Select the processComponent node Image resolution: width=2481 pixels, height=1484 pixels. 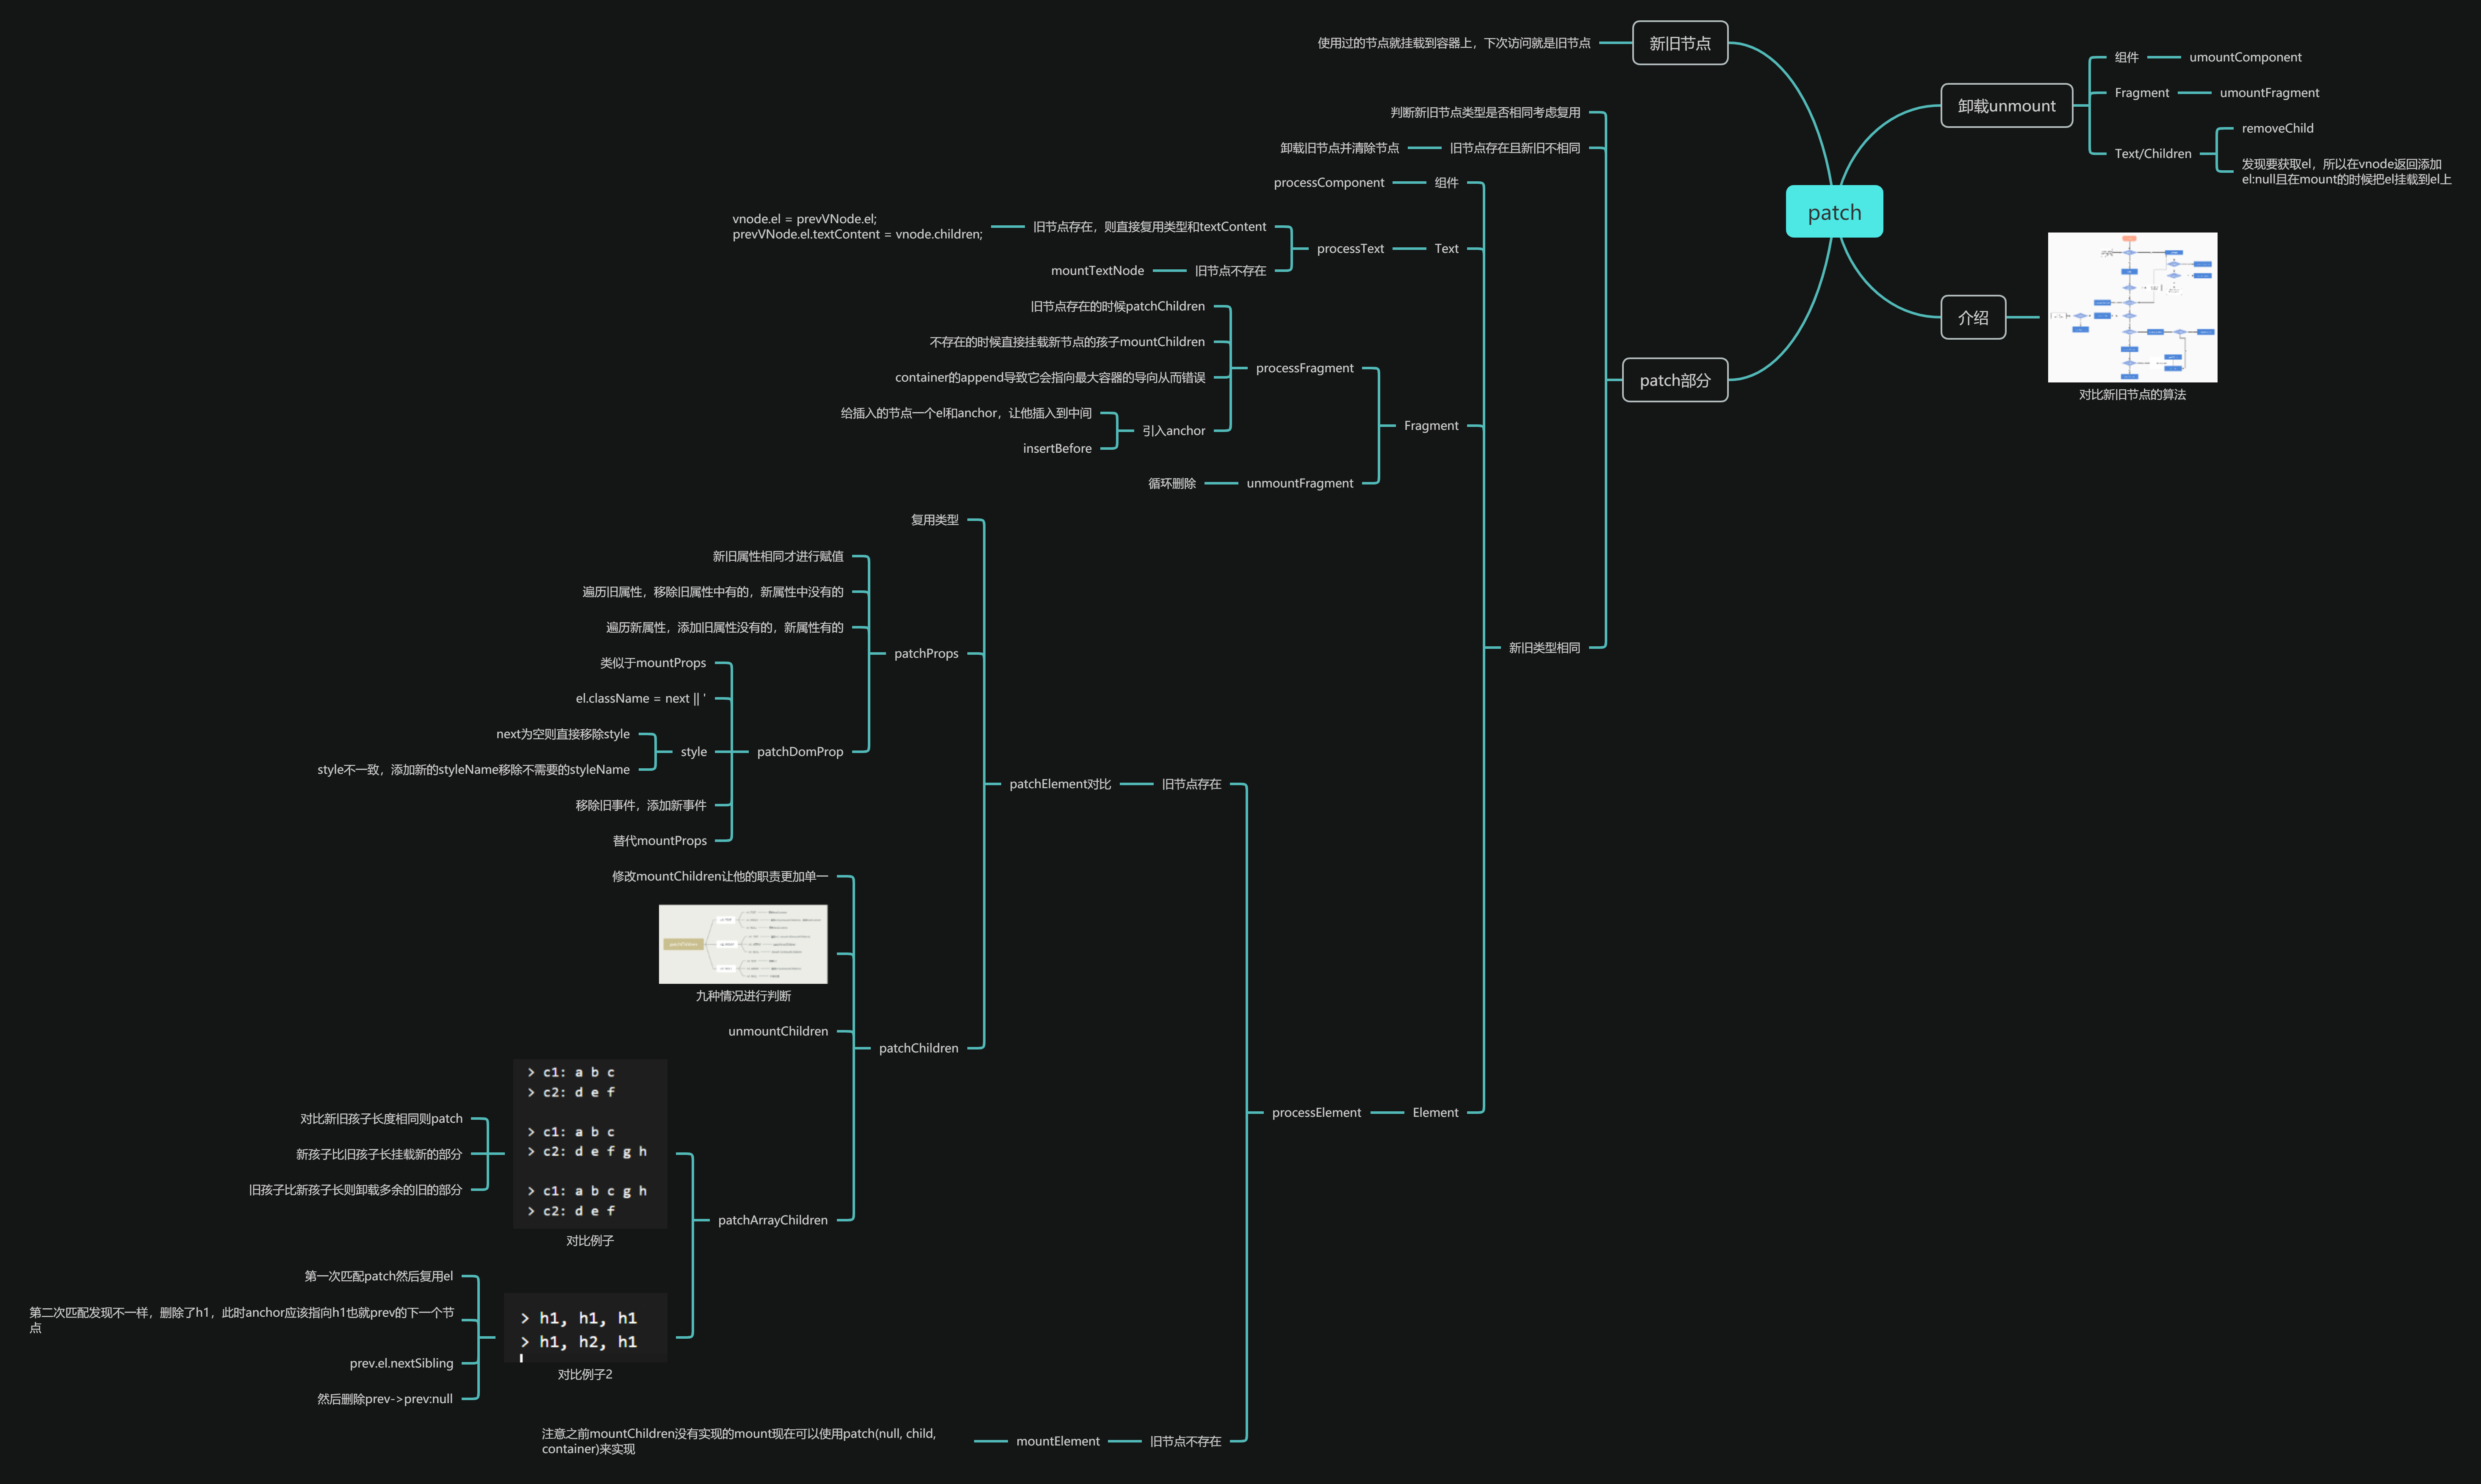pyautogui.click(x=1329, y=183)
